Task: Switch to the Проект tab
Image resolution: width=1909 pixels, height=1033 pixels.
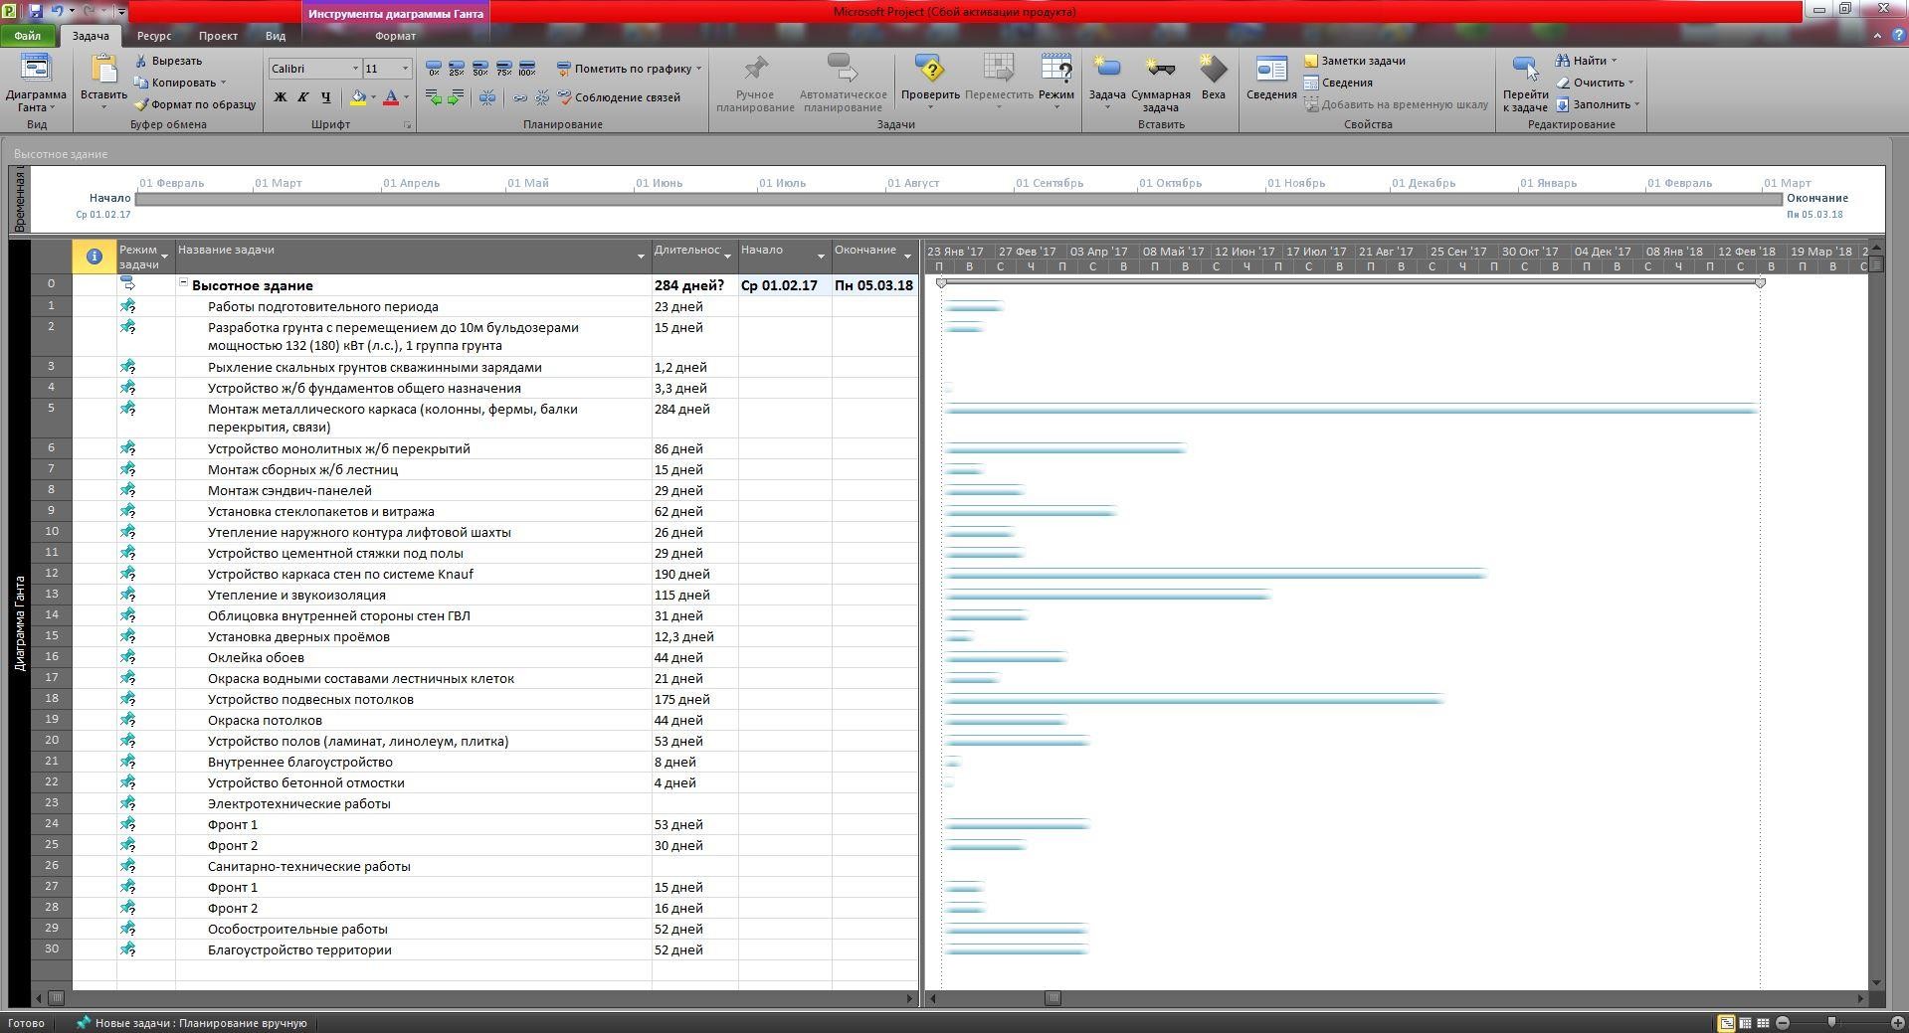Action: point(217,36)
